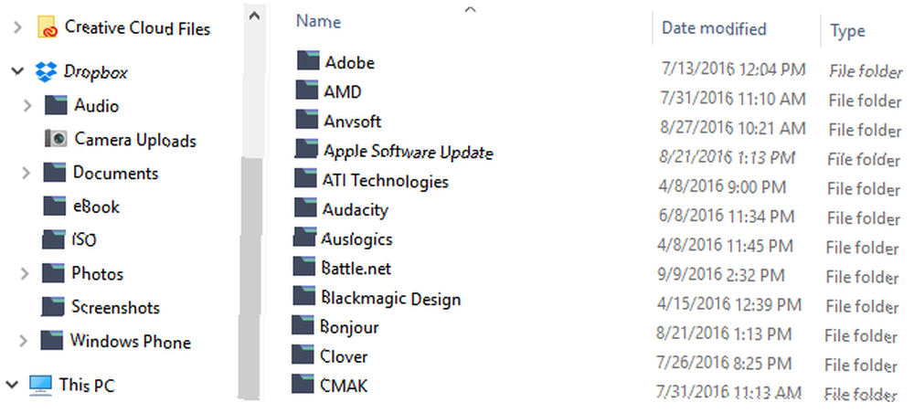Click the CMAK folder icon
This screenshot has height=413, width=914.
303,384
